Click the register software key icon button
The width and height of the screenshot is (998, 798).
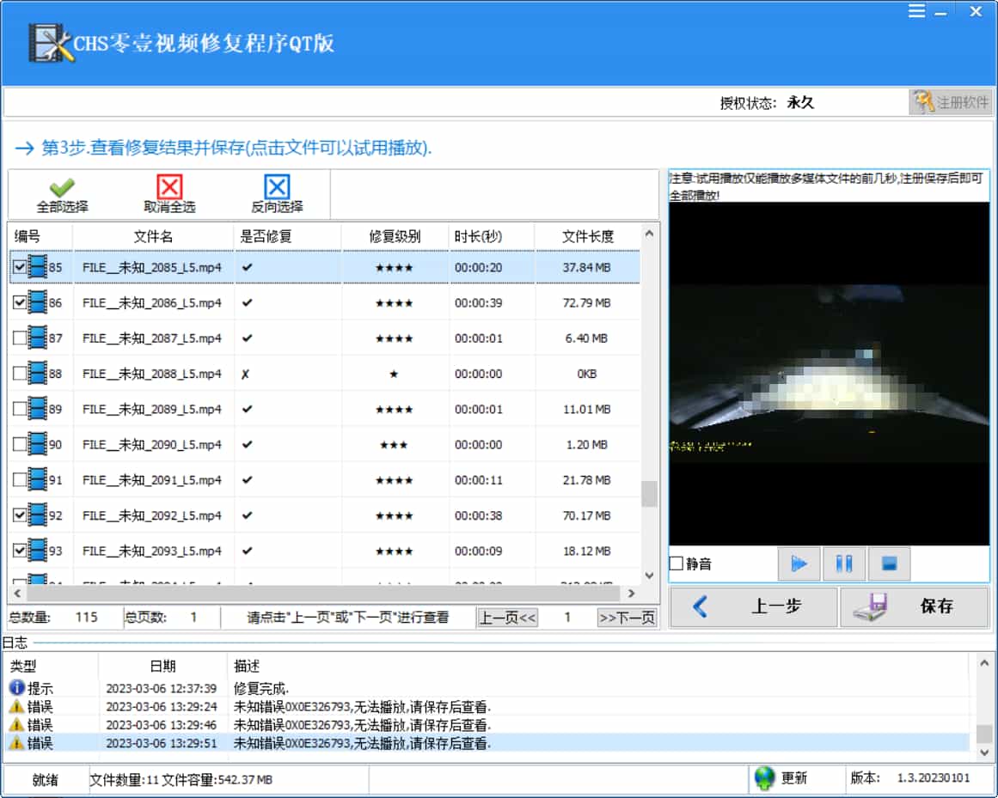tap(951, 102)
